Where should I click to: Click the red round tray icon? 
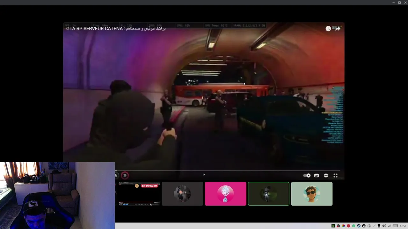pos(348,226)
